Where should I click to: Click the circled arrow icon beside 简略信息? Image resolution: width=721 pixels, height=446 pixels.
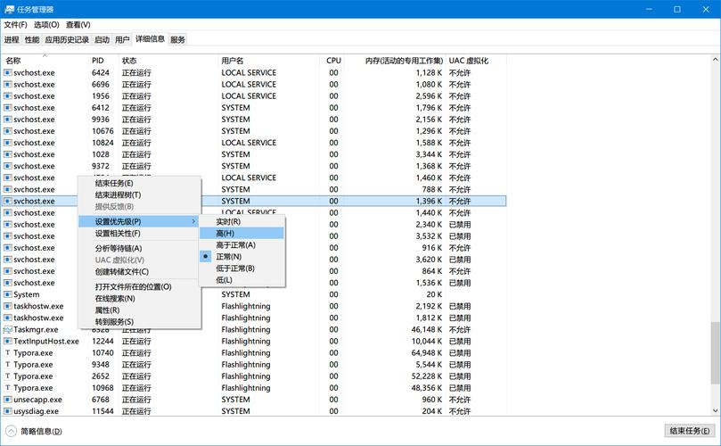click(11, 431)
